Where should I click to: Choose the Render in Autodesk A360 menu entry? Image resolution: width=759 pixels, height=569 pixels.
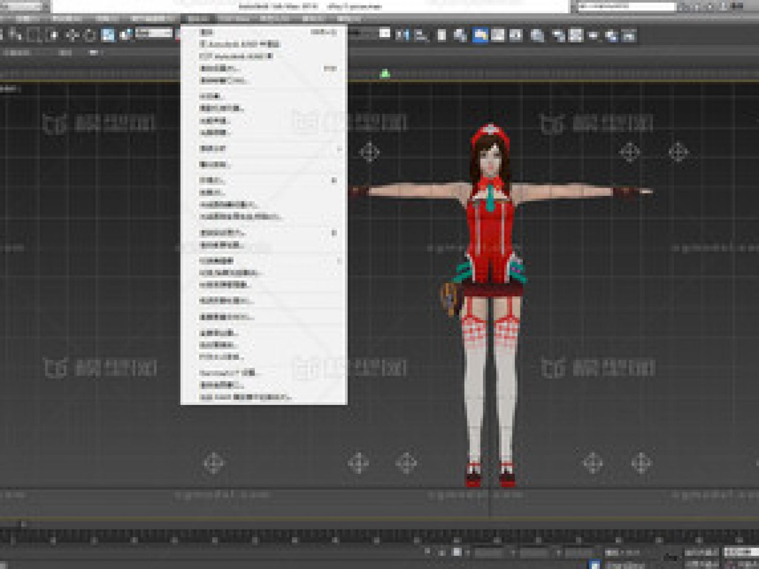[x=264, y=44]
